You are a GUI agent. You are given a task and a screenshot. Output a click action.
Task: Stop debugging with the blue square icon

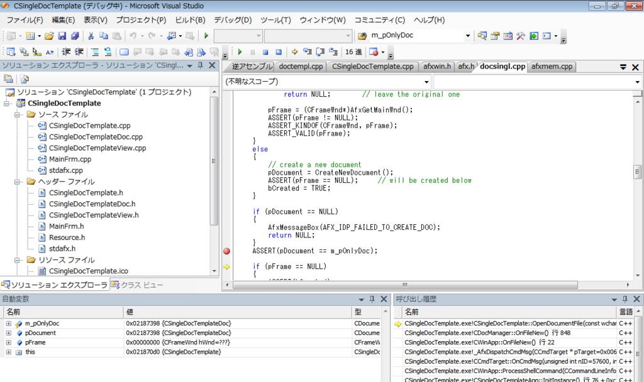pos(265,52)
